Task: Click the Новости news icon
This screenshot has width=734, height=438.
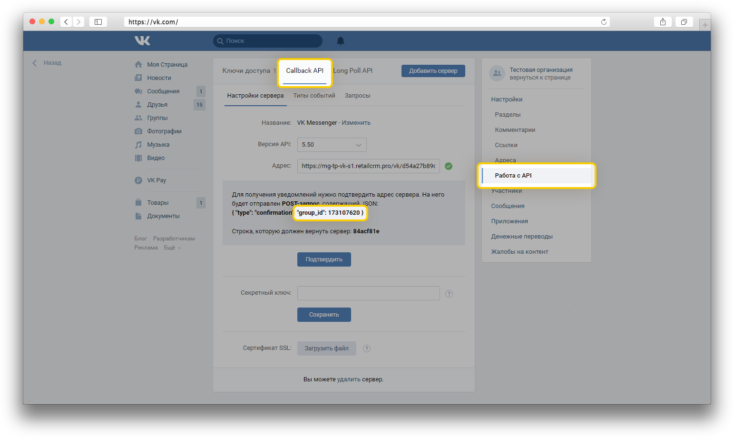Action: (138, 78)
